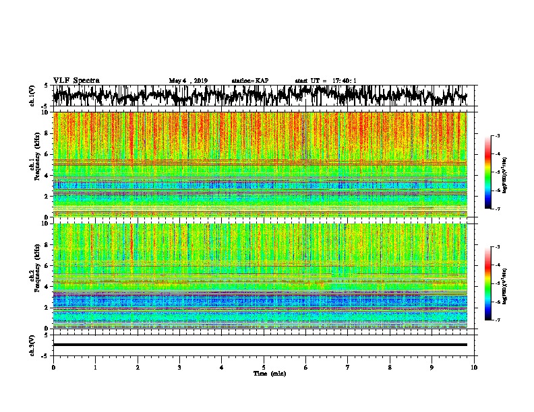The image size is (534, 412).
Task: Click the ch.2 color bar log(PSD) unit label
Action: tap(505, 286)
